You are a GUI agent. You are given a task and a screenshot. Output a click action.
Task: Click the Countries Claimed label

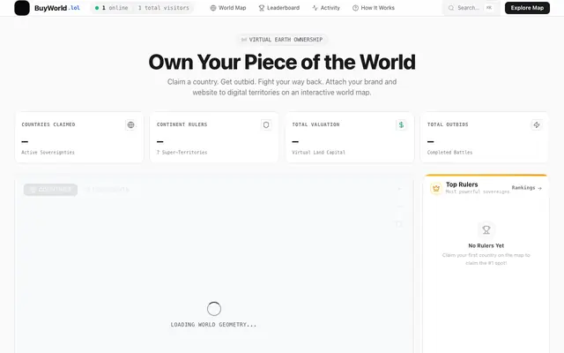[48, 124]
